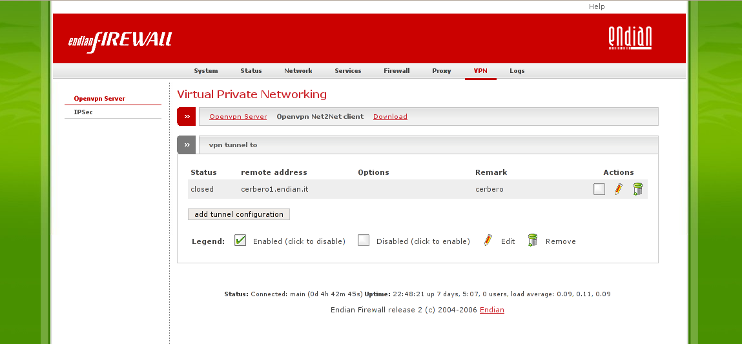Open the Download sub-tab link
This screenshot has height=344, width=742.
point(391,116)
